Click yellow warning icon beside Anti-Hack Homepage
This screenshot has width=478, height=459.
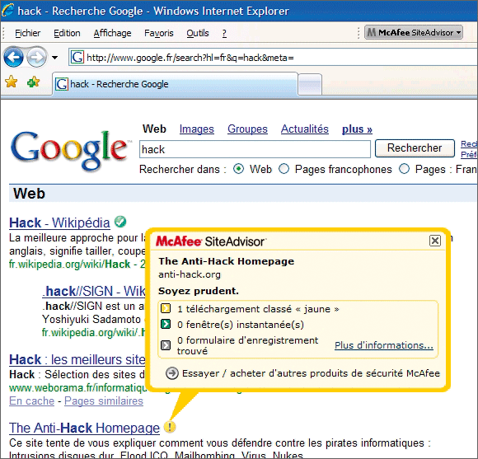170,427
